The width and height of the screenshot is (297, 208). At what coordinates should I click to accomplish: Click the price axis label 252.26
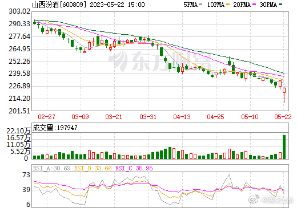[x=19, y=62]
